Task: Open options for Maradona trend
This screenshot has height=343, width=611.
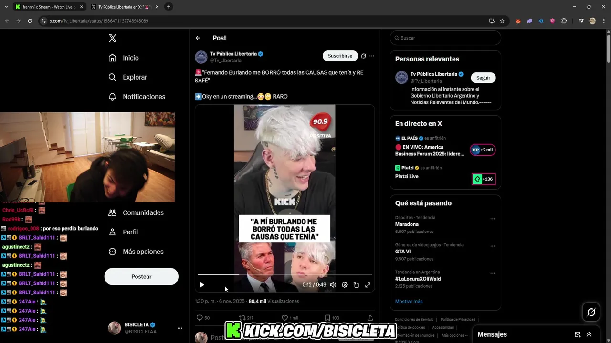Action: click(x=493, y=219)
